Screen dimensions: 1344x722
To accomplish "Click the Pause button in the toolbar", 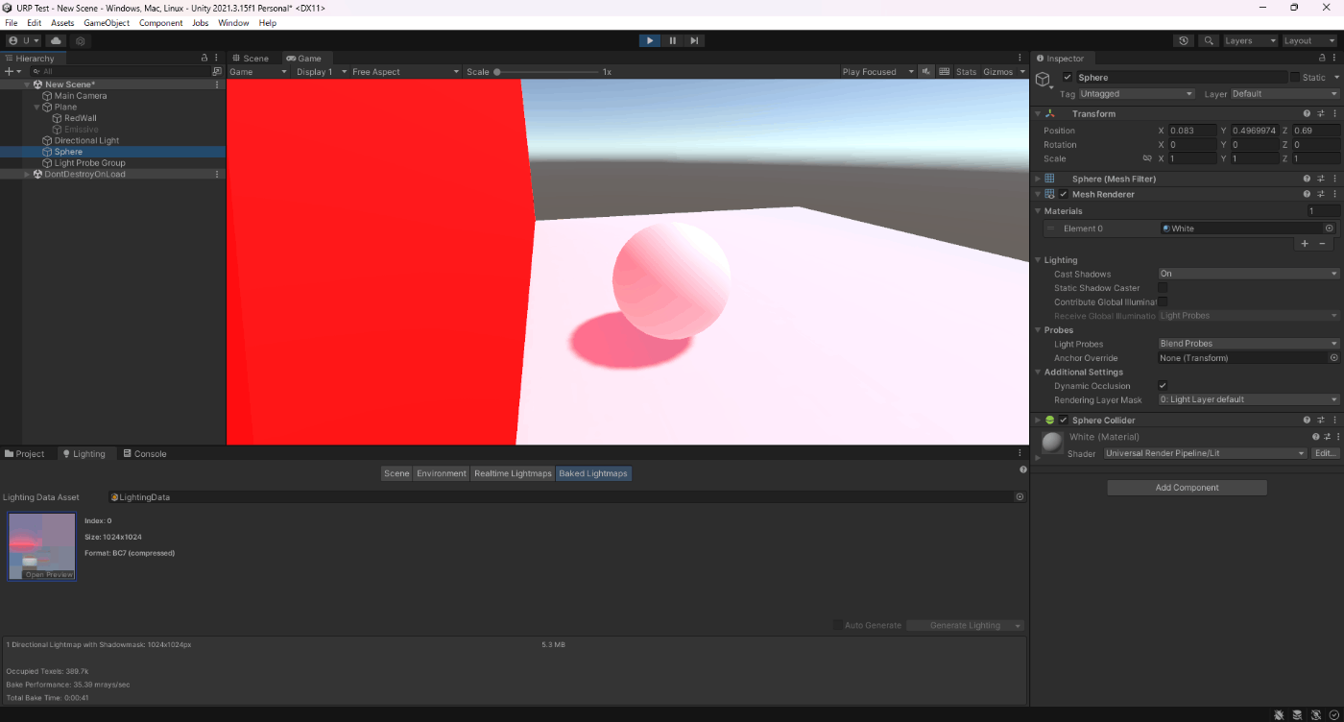I will click(x=672, y=40).
